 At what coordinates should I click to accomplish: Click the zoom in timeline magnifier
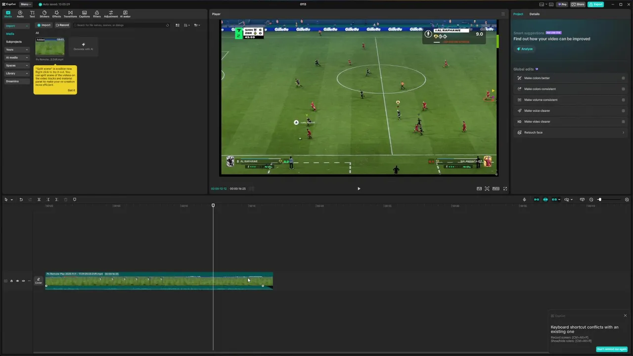tap(627, 199)
